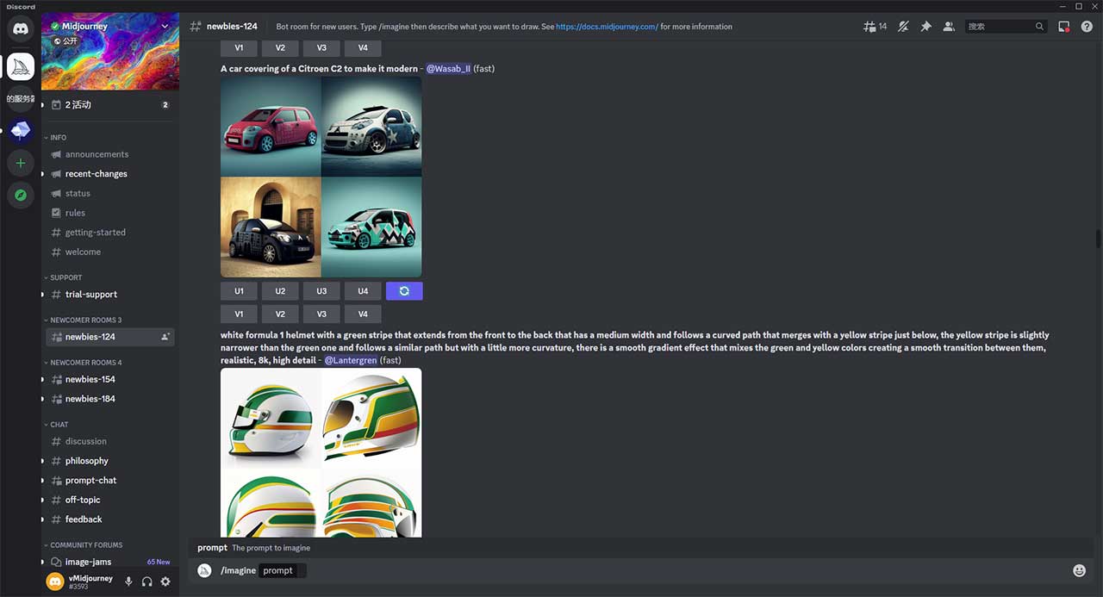Click U1 under the Citroen image grid
1103x597 pixels.
click(x=239, y=291)
